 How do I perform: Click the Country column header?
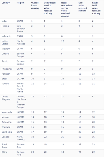tap(6, 3)
